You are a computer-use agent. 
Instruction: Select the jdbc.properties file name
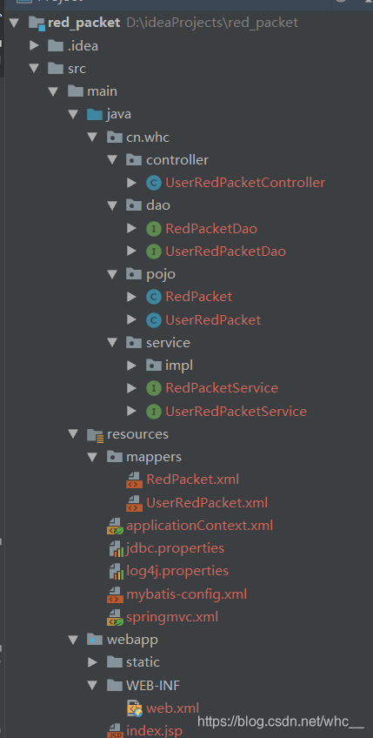pos(175,548)
